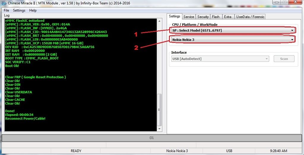The height and width of the screenshot is (155, 304).
Task: Click 'BOOT TYPE : EMMC_FLASH_BOOT' log line
Action: click(x=32, y=58)
